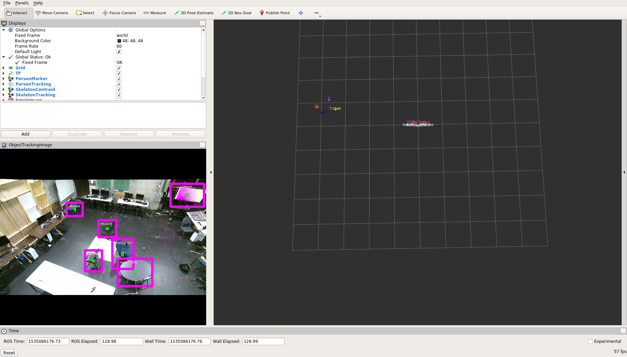627x357 pixels.
Task: Click the Add display button
Action: (x=25, y=134)
